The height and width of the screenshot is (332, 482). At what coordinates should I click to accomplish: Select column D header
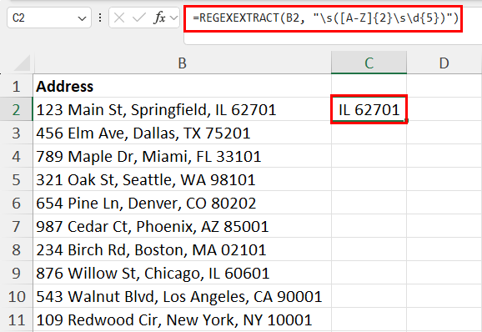tap(444, 63)
